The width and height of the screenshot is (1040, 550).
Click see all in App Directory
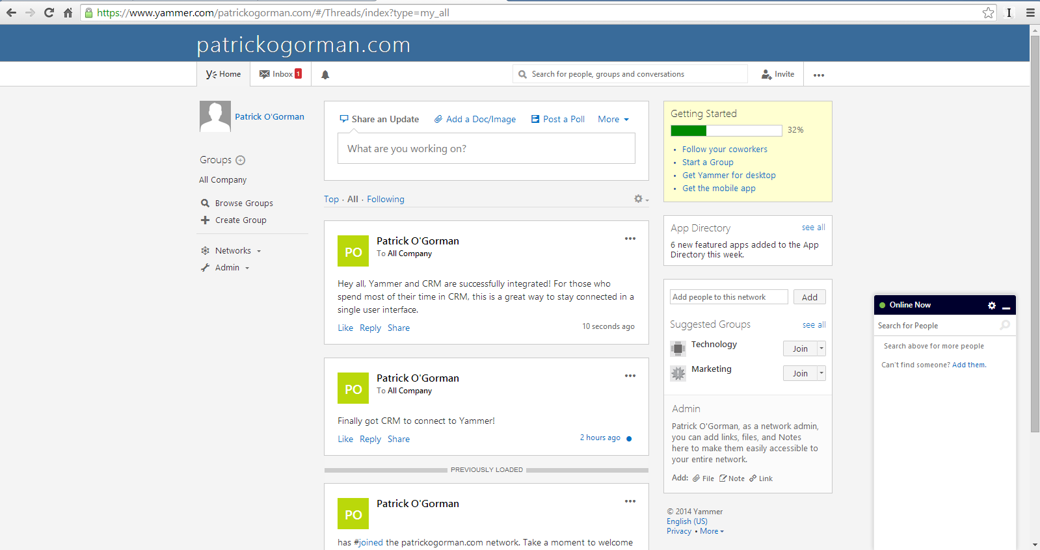813,227
